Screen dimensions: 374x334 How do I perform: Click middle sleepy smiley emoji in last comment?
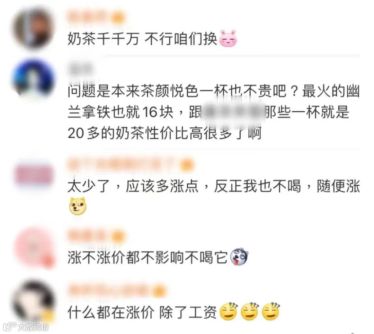(x=249, y=311)
